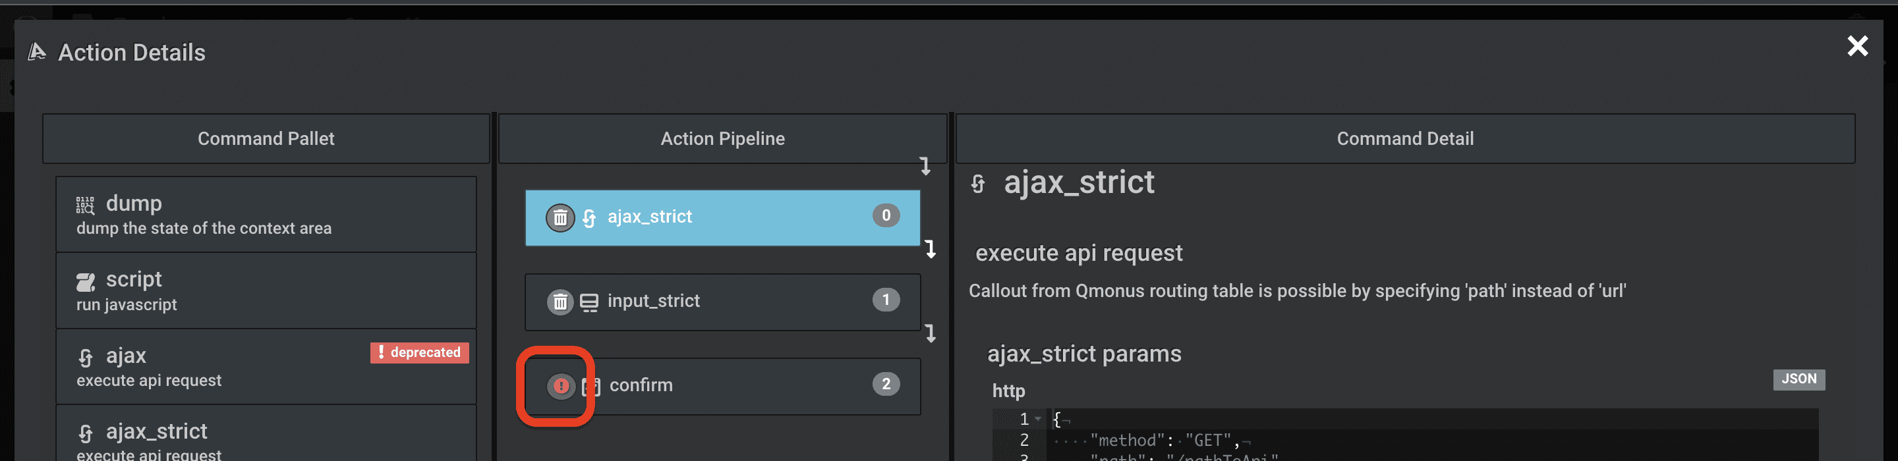Click the Action Details title icon
Image resolution: width=1898 pixels, height=461 pixels.
(x=37, y=51)
